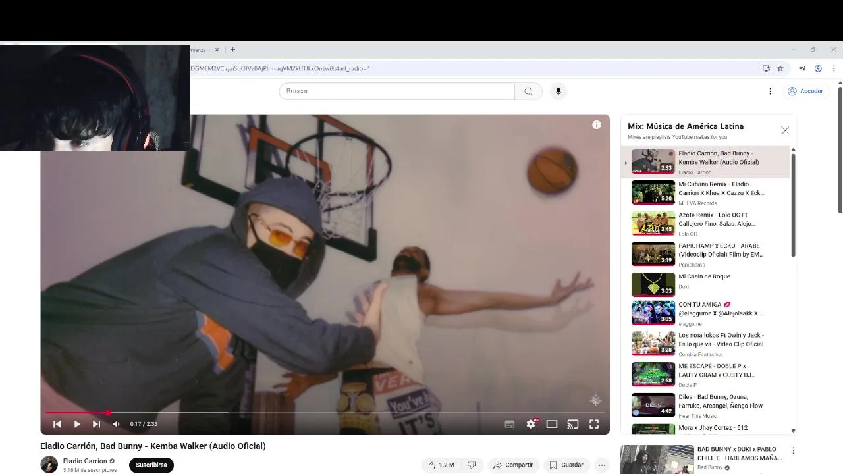Start voice search with microphone
The height and width of the screenshot is (474, 843).
[558, 91]
